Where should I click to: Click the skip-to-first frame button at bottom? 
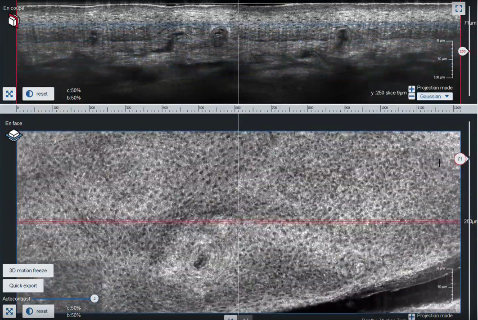pyautogui.click(x=230, y=318)
